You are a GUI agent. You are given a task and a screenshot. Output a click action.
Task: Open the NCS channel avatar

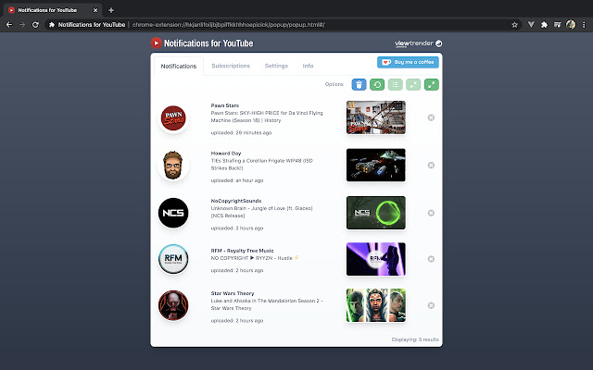tap(173, 213)
